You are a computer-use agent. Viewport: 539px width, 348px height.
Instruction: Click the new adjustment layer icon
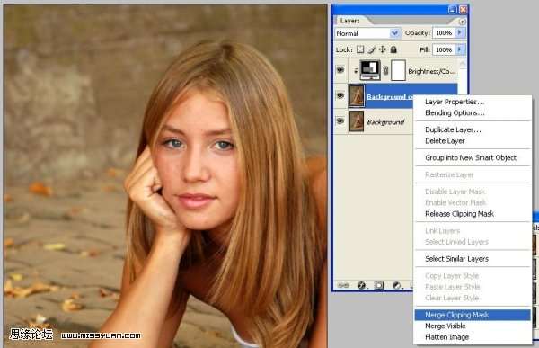pyautogui.click(x=397, y=285)
